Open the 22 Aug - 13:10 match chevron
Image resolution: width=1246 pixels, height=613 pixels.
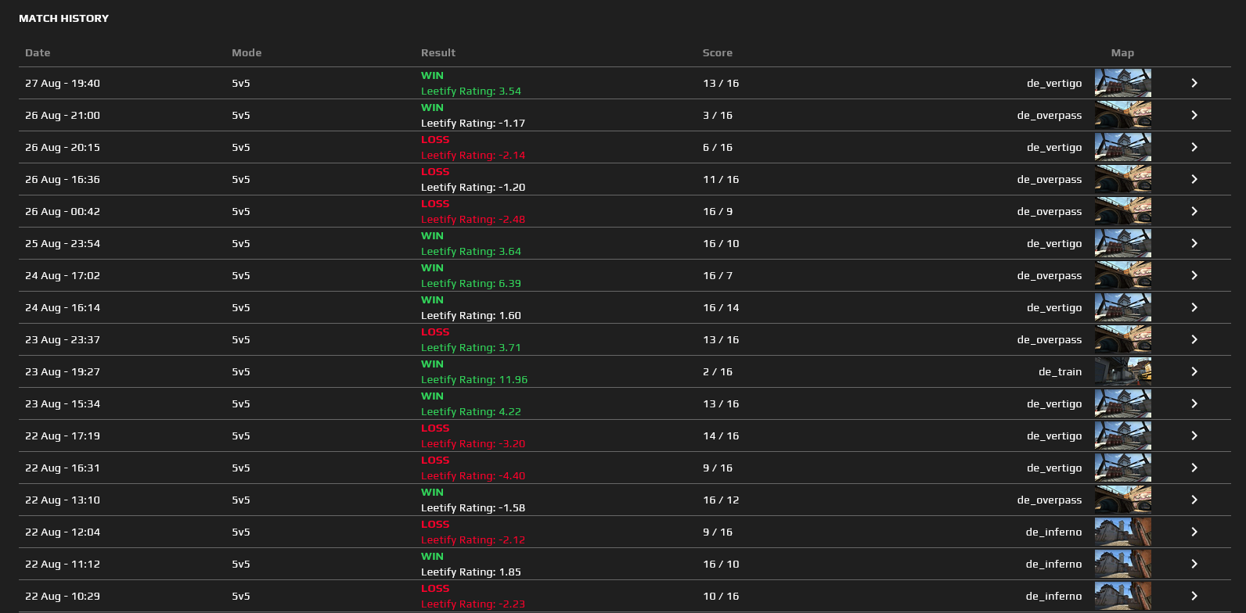[1194, 500]
